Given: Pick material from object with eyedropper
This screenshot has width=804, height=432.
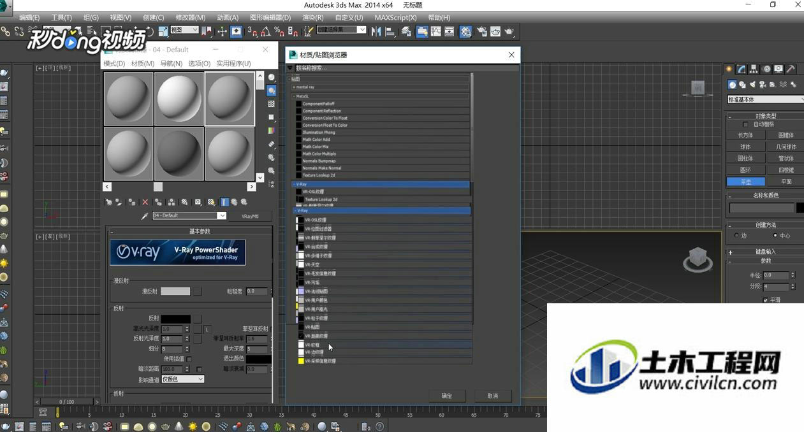Looking at the screenshot, I should [145, 216].
